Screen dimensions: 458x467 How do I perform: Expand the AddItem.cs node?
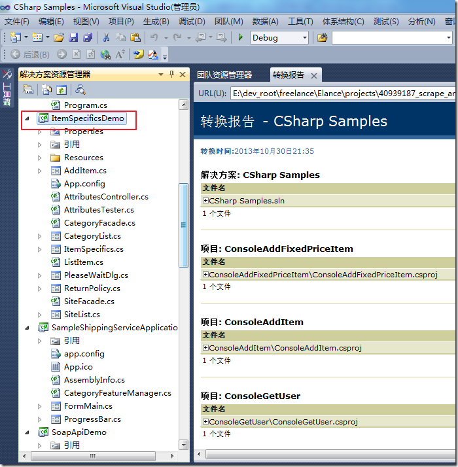coord(40,171)
